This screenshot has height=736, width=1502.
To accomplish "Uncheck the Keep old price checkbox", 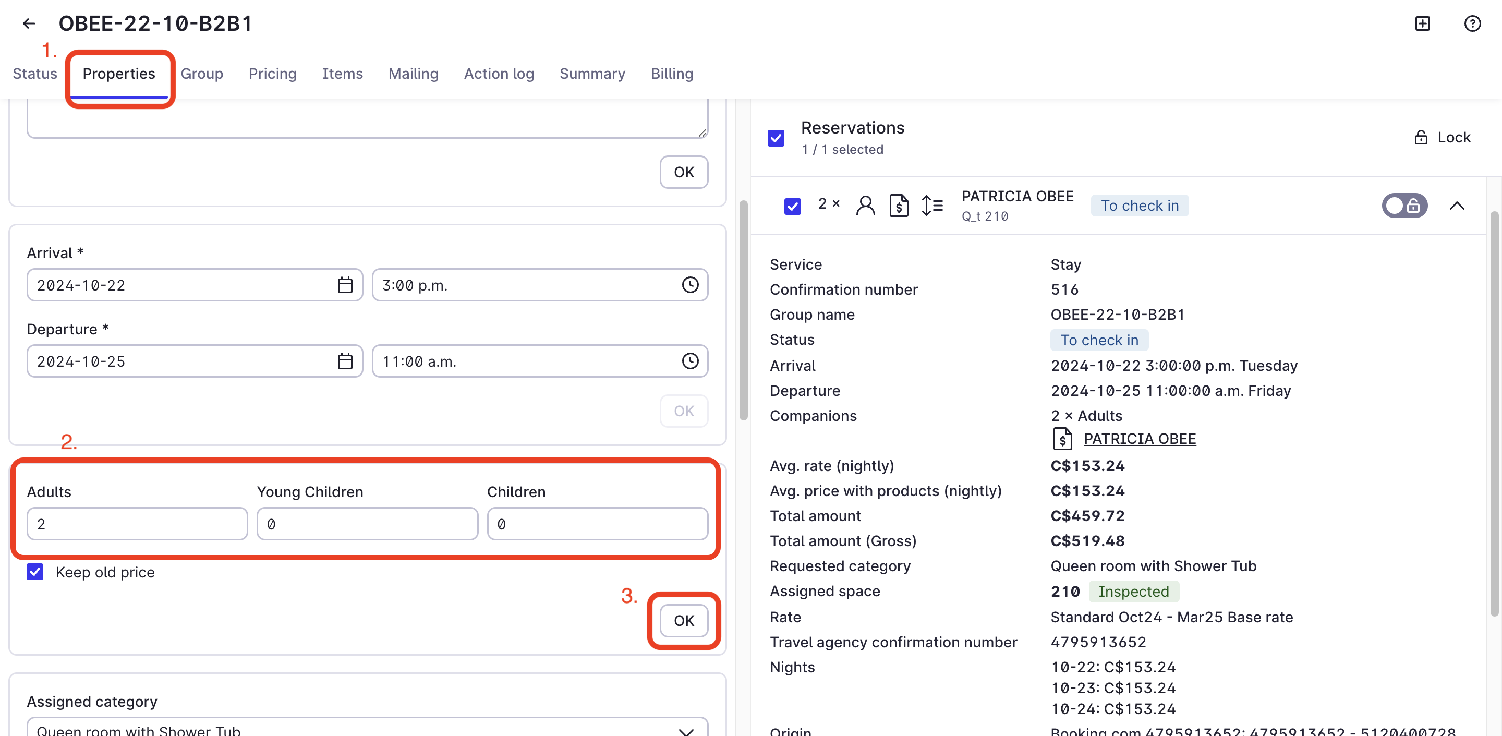I will (x=35, y=572).
